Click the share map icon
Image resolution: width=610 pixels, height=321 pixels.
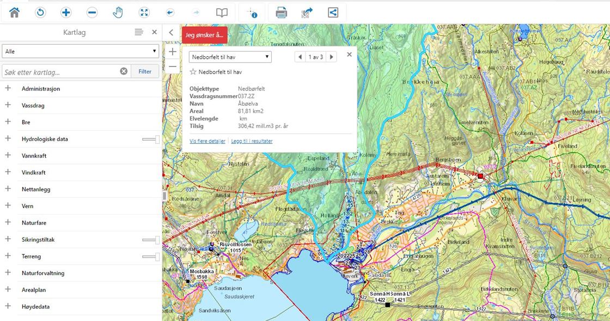pos(333,13)
